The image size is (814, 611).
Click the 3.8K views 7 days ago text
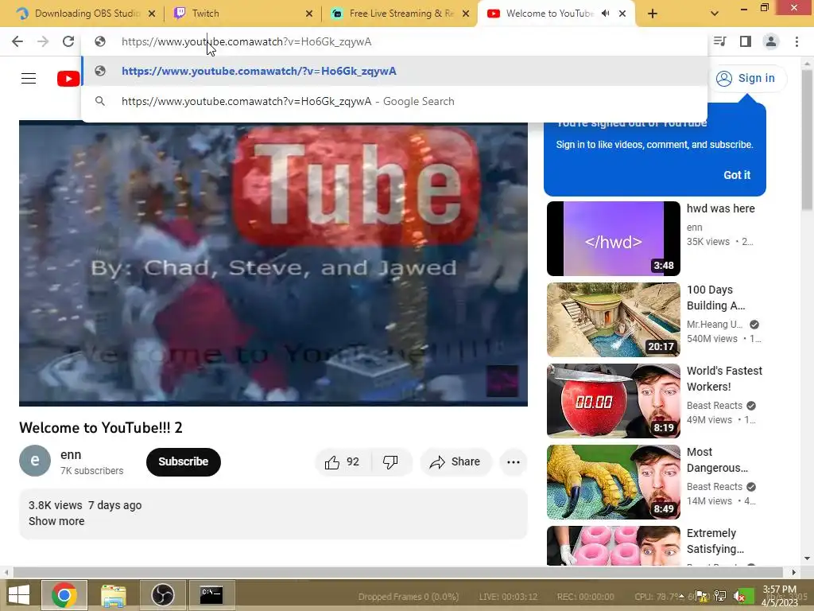coord(85,505)
